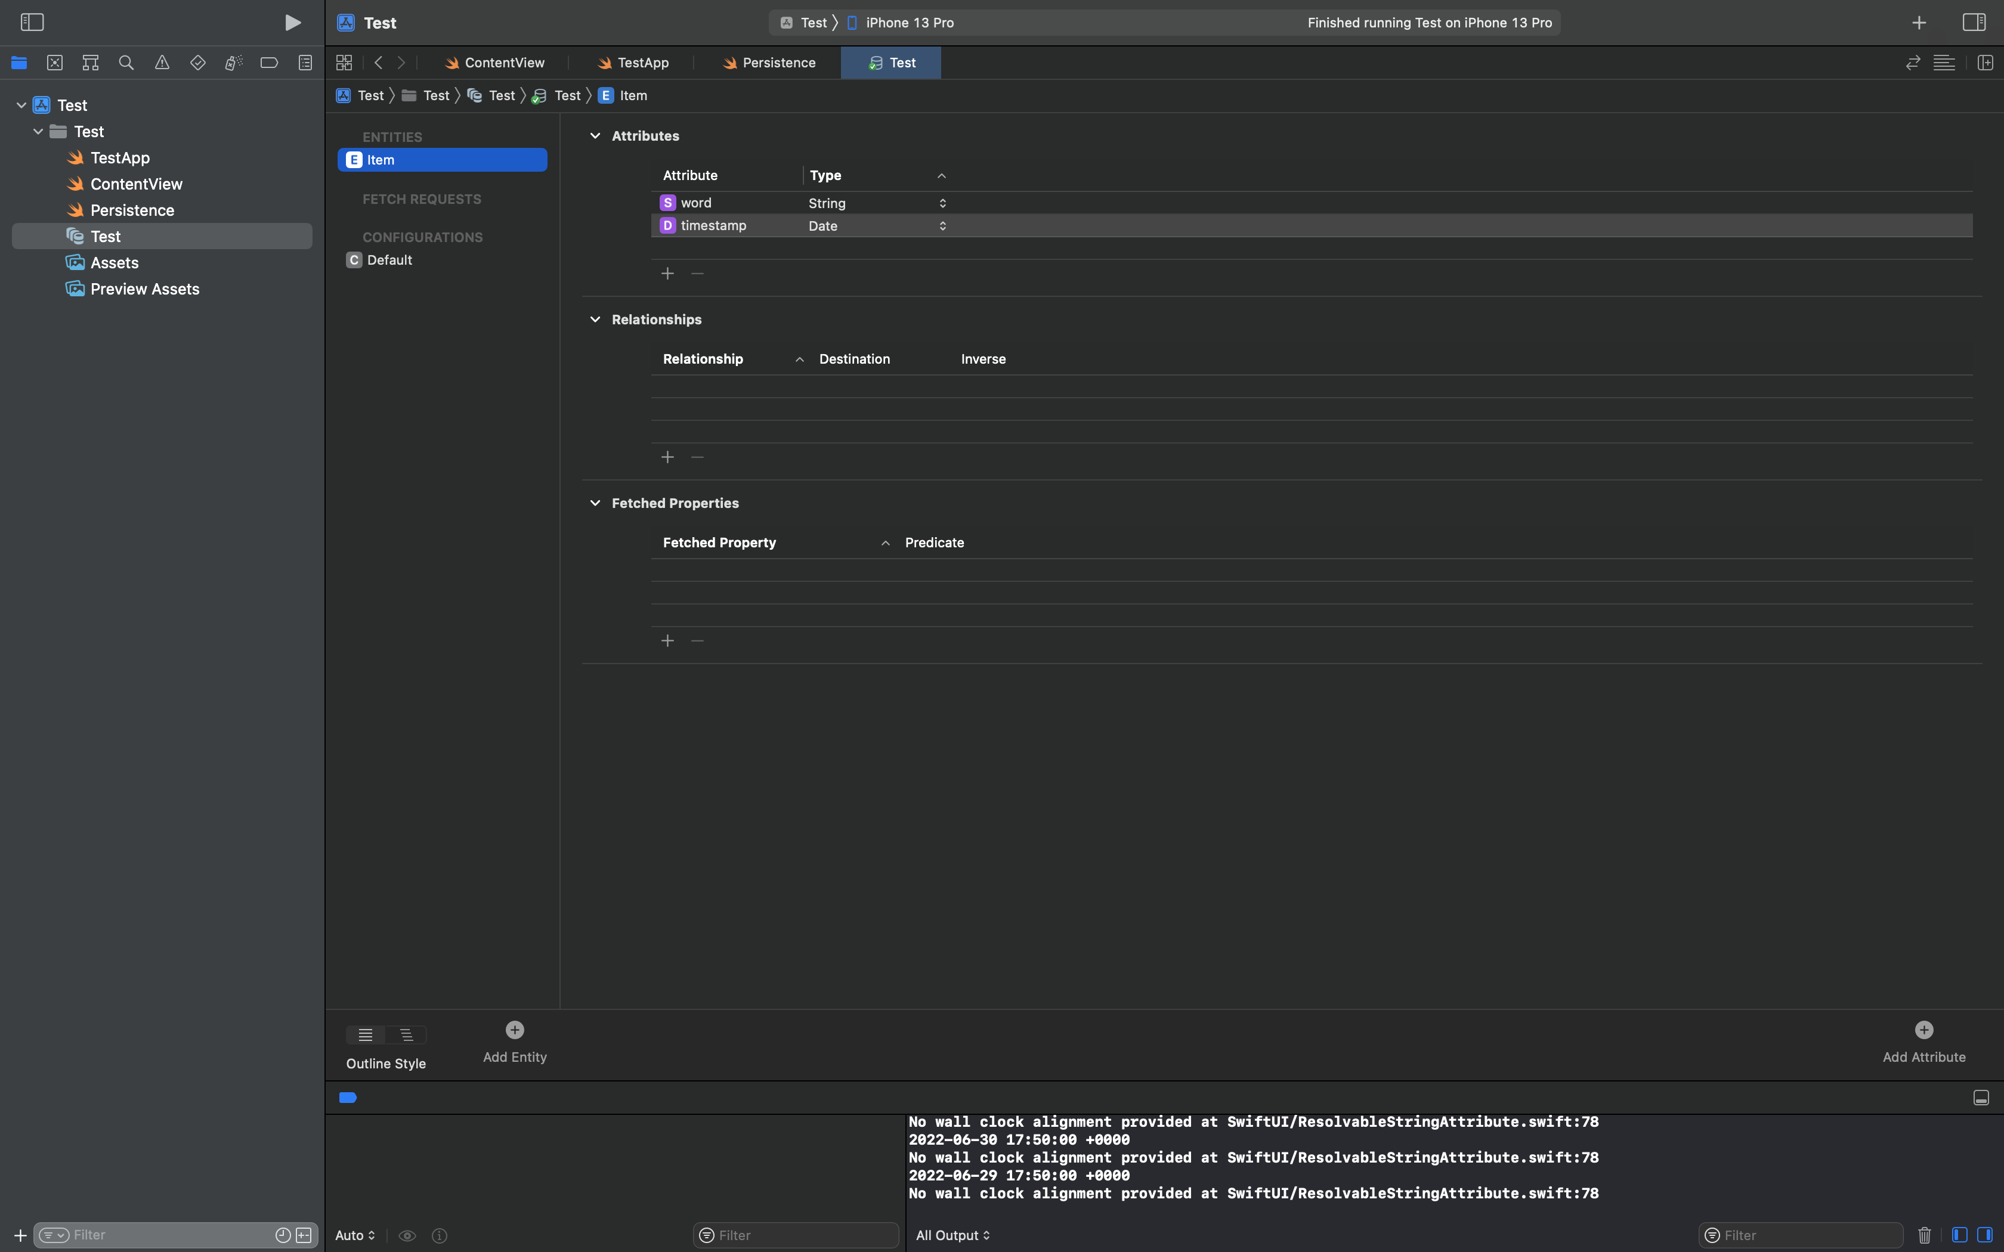Select Preview Assets in project navigator
Screen dimensions: 2004x1252
pos(144,289)
